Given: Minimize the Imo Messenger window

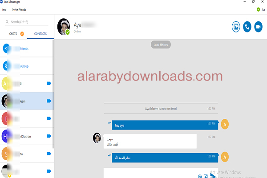Looking at the screenshot, I should [244, 1].
